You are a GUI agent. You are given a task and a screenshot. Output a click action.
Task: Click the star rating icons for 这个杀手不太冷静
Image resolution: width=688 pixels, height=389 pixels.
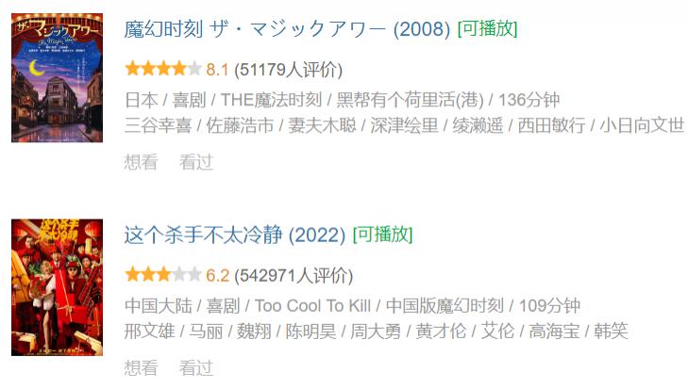click(162, 275)
